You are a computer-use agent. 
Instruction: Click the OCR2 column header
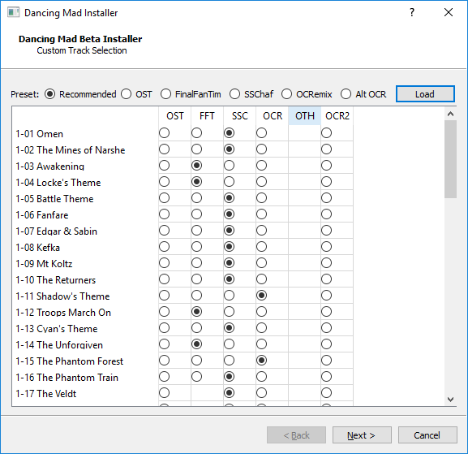click(337, 116)
